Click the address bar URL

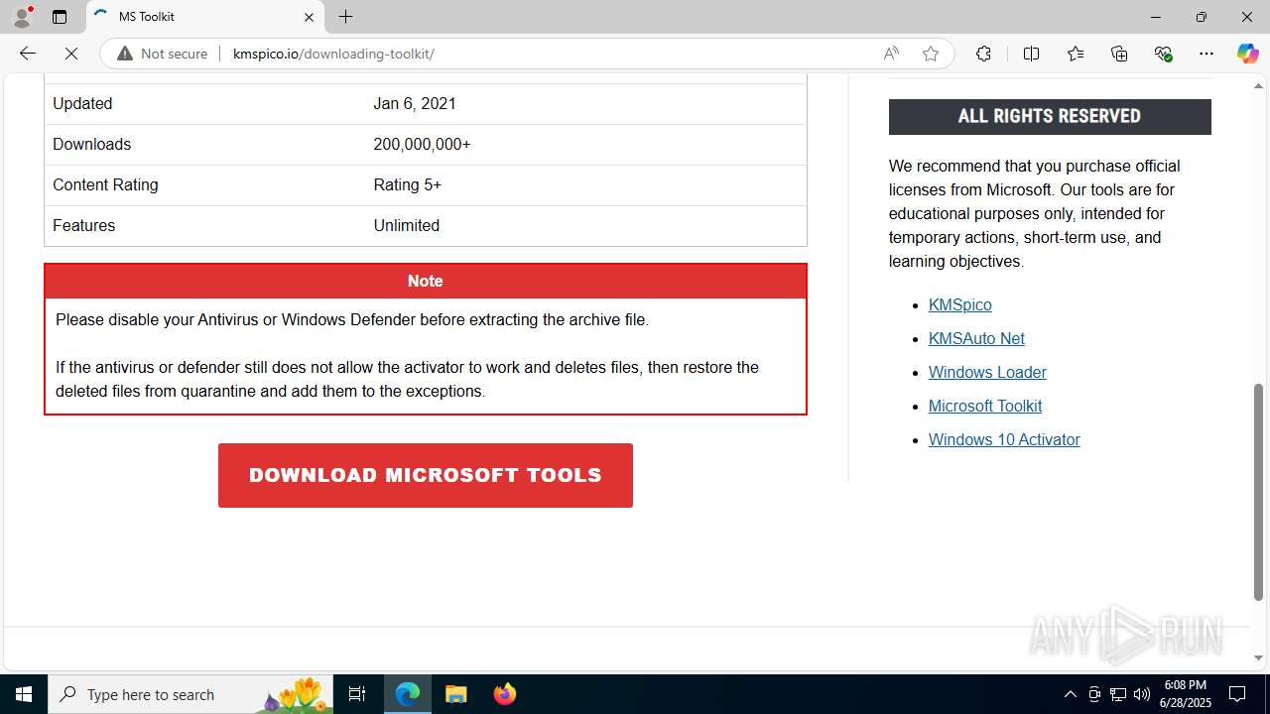click(x=333, y=54)
